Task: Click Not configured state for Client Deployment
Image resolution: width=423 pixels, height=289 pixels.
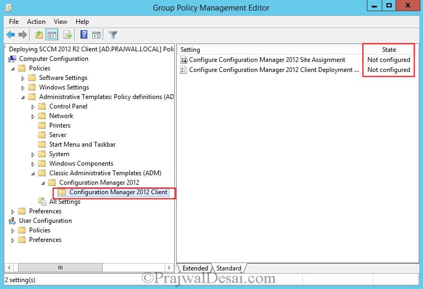Action: (389, 70)
